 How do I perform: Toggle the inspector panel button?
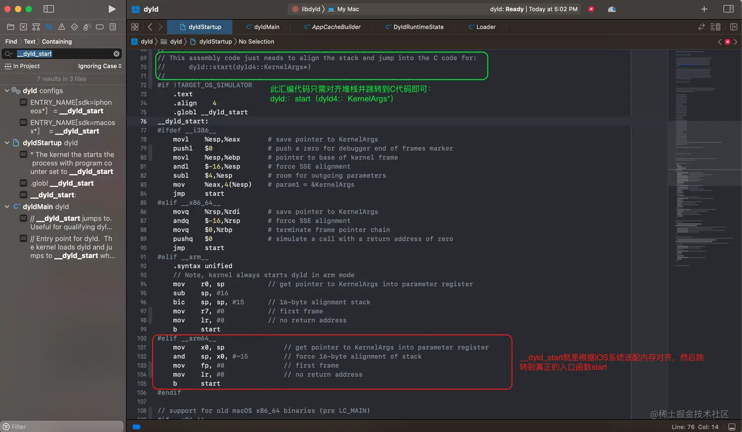pos(729,9)
